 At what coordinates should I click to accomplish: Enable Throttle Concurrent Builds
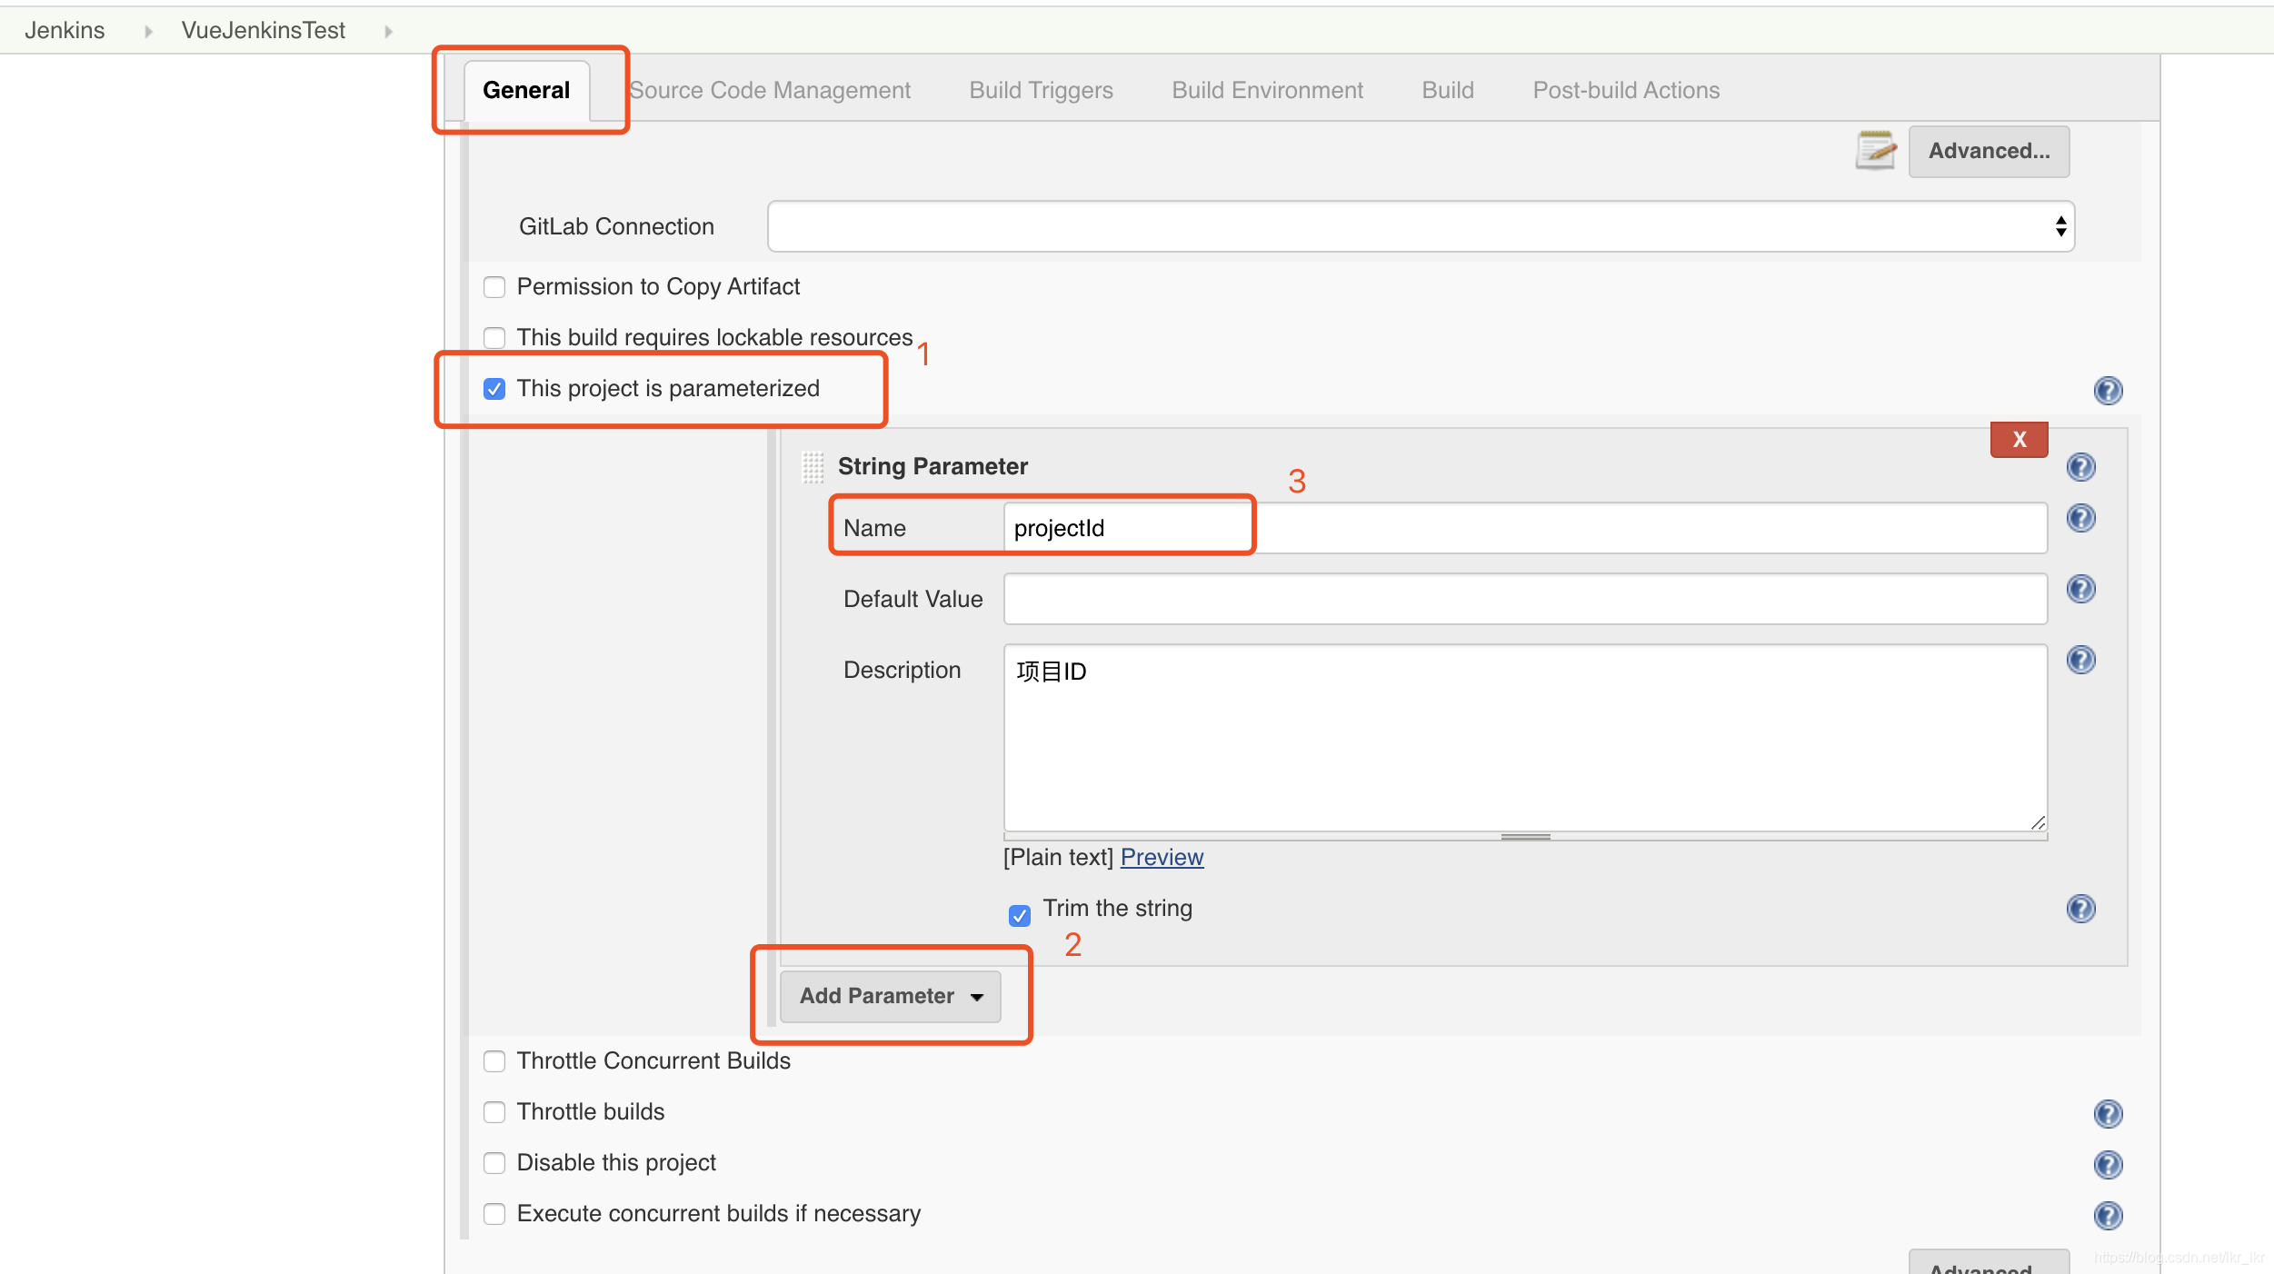tap(494, 1061)
